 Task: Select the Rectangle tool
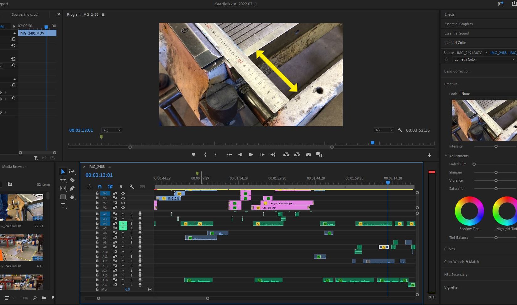pos(63,197)
